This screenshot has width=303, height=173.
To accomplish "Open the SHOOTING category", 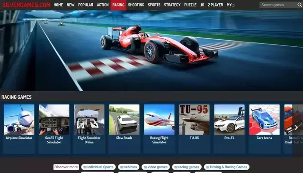I will tap(136, 5).
